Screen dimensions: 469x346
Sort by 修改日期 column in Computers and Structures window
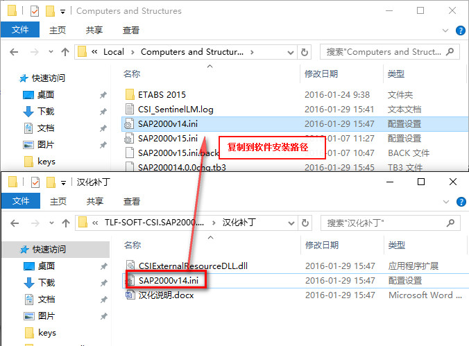pyautogui.click(x=321, y=73)
